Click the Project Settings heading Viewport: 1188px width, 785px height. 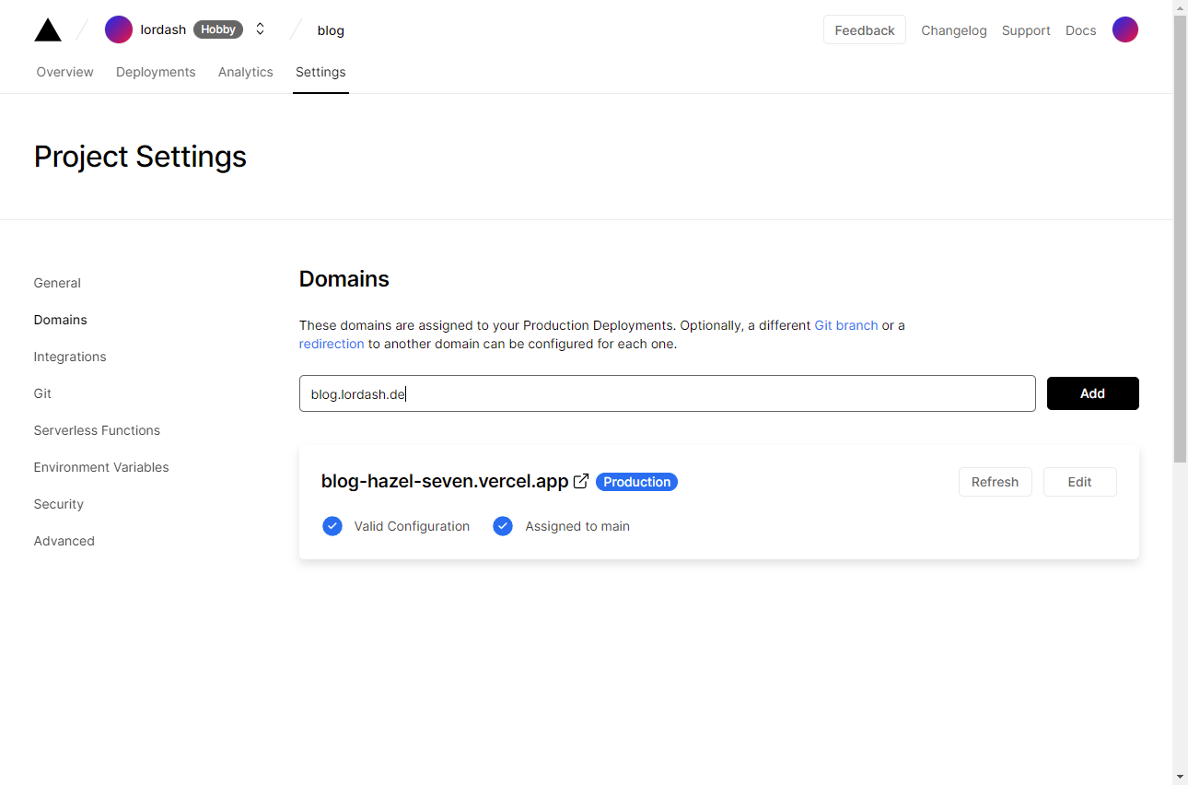[x=140, y=157]
